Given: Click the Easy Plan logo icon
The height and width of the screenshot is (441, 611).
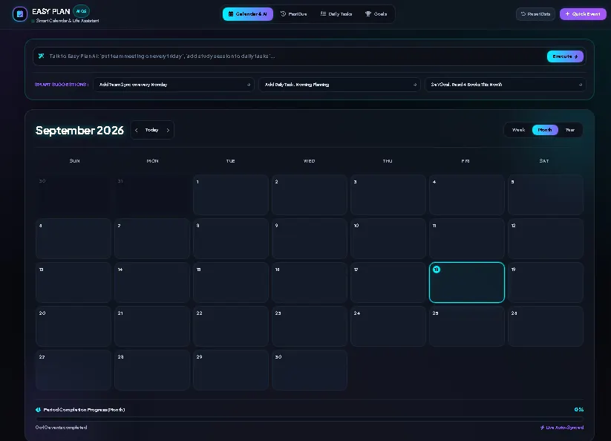Looking at the screenshot, I should (x=20, y=14).
